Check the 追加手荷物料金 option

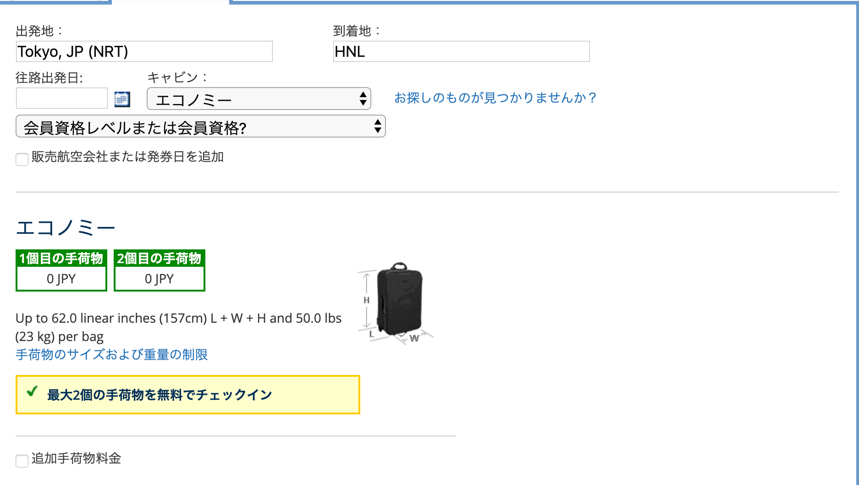point(22,461)
